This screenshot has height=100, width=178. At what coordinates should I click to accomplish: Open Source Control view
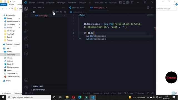click(26, 23)
